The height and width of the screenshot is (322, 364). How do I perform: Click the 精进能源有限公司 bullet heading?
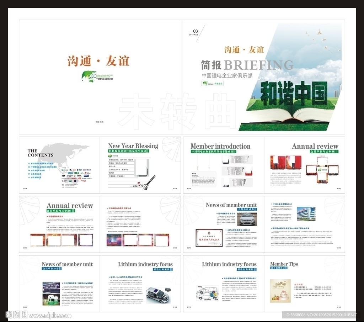(x=56, y=217)
